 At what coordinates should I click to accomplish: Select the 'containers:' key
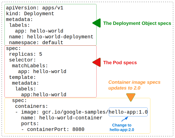(x=31, y=106)
